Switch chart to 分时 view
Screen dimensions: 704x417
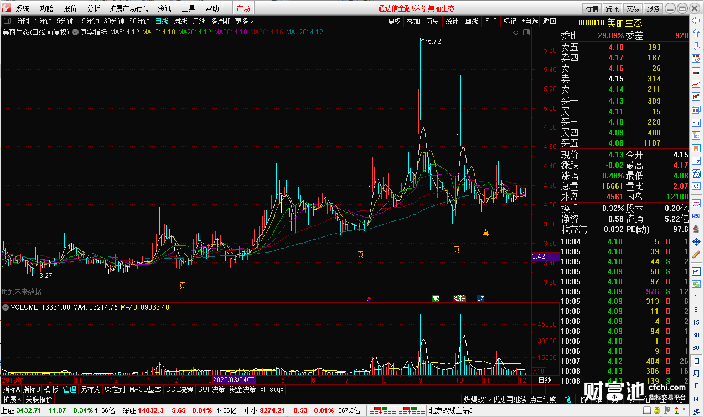[x=23, y=21]
